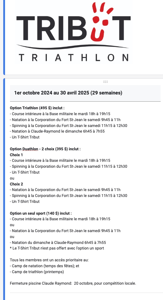Click the "Natation du dimanche à Claude-Raymond" line

pos(58,243)
